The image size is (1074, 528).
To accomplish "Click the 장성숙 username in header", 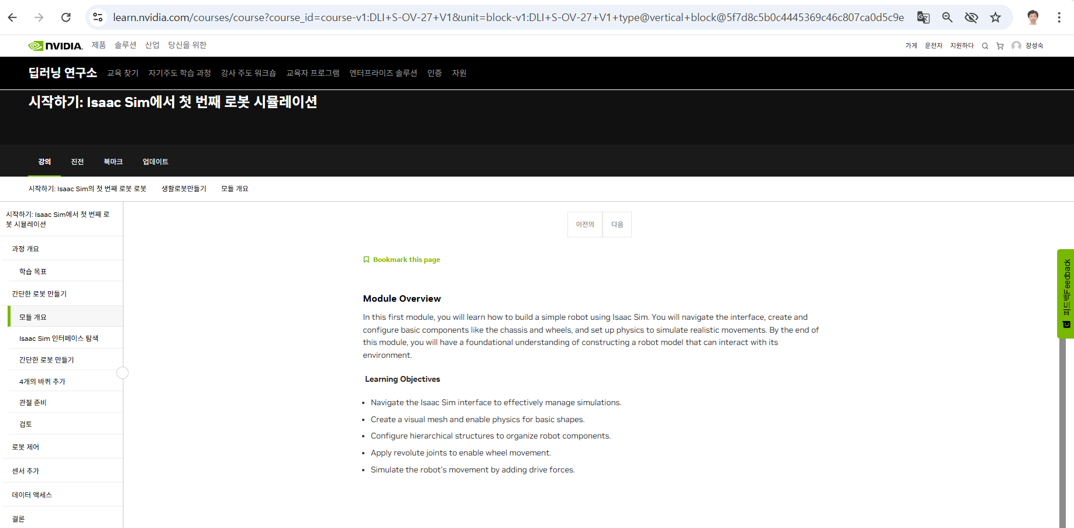I will [x=1034, y=46].
